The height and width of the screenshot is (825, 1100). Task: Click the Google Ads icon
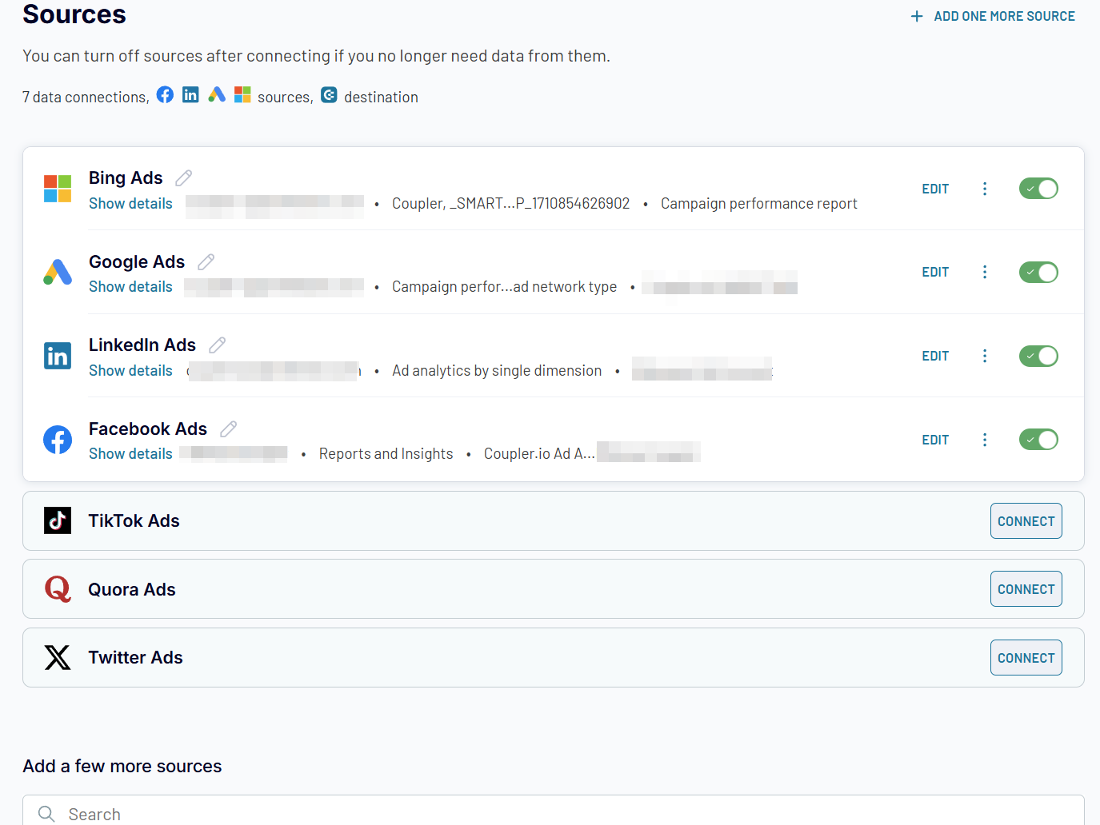coord(57,273)
